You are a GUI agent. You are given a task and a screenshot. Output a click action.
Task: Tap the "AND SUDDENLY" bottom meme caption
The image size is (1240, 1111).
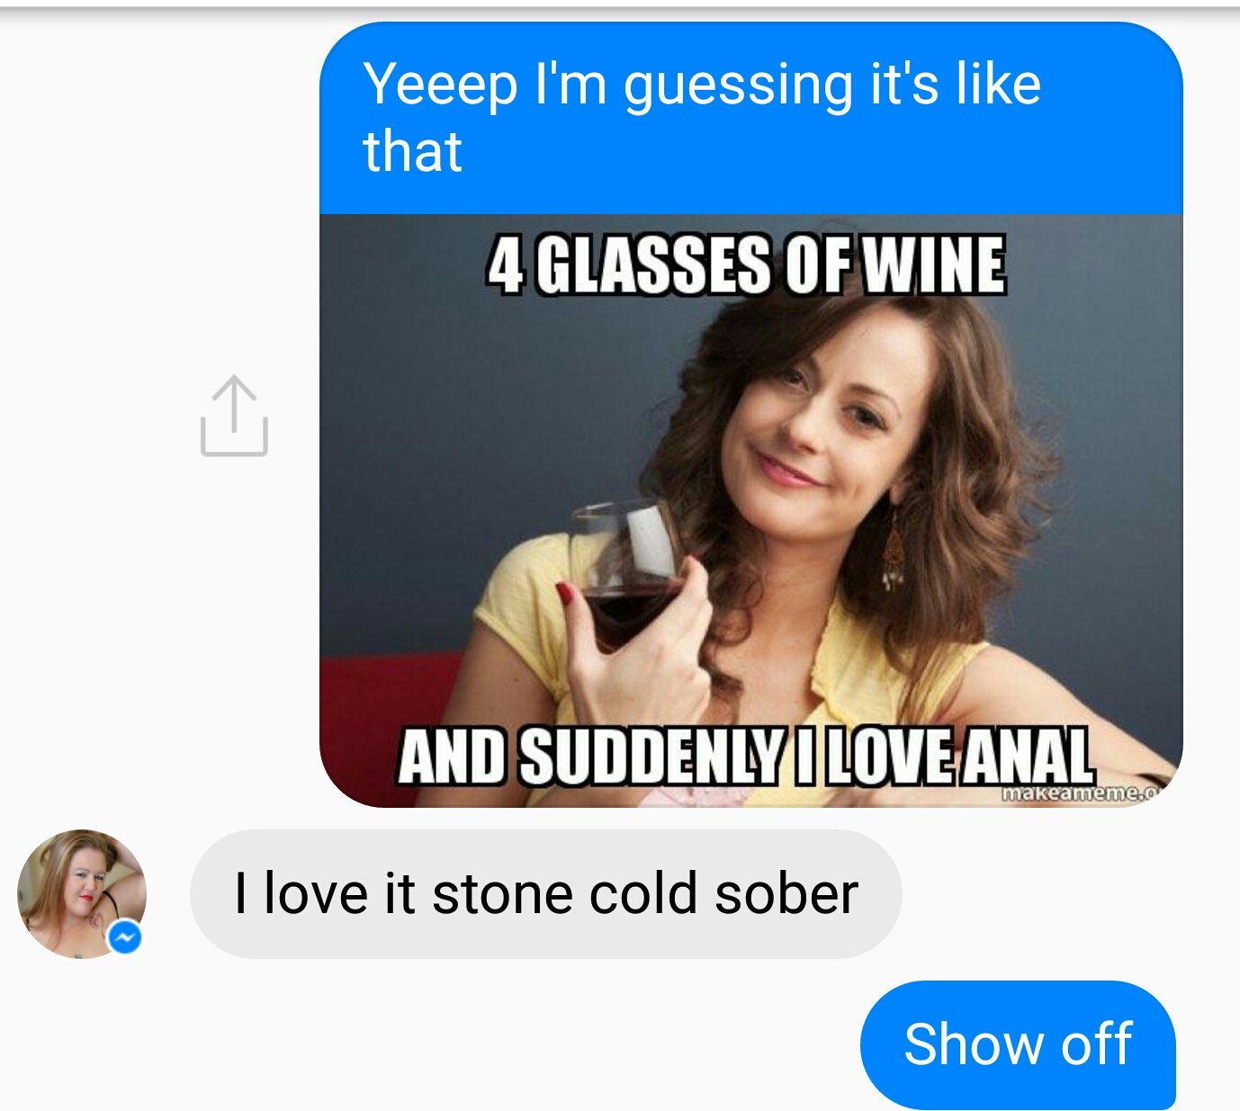(746, 757)
